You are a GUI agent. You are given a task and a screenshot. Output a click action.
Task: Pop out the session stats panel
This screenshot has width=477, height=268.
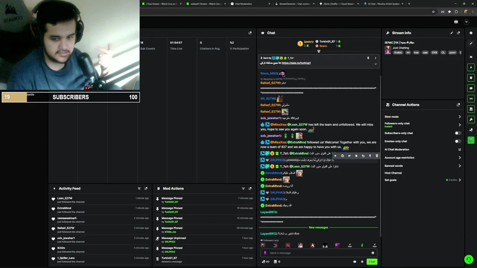[x=250, y=33]
